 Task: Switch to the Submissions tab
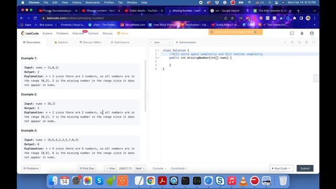(120, 42)
